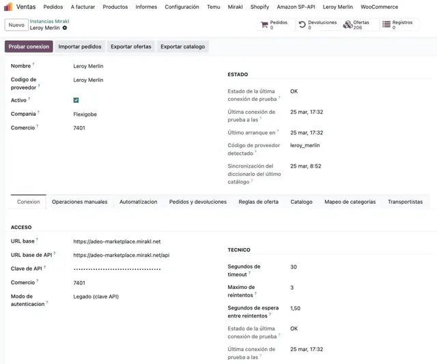The width and height of the screenshot is (437, 364).
Task: Click Maximo de reintentos value 3
Action: click(292, 288)
